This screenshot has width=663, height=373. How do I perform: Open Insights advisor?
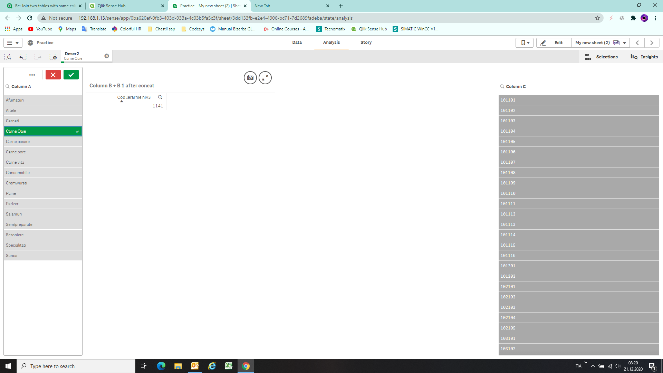click(644, 57)
